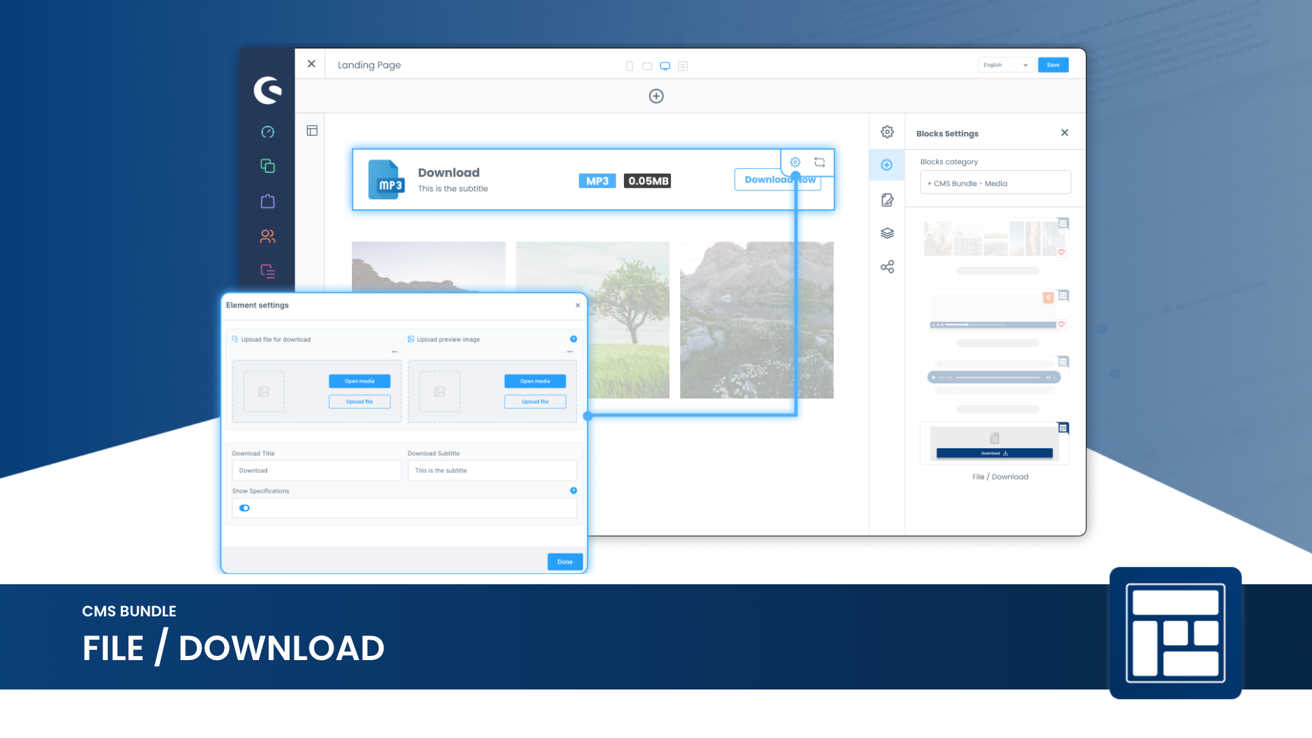This screenshot has height=738, width=1312.
Task: Click the coastal landscape image on canvas
Action: [428, 266]
